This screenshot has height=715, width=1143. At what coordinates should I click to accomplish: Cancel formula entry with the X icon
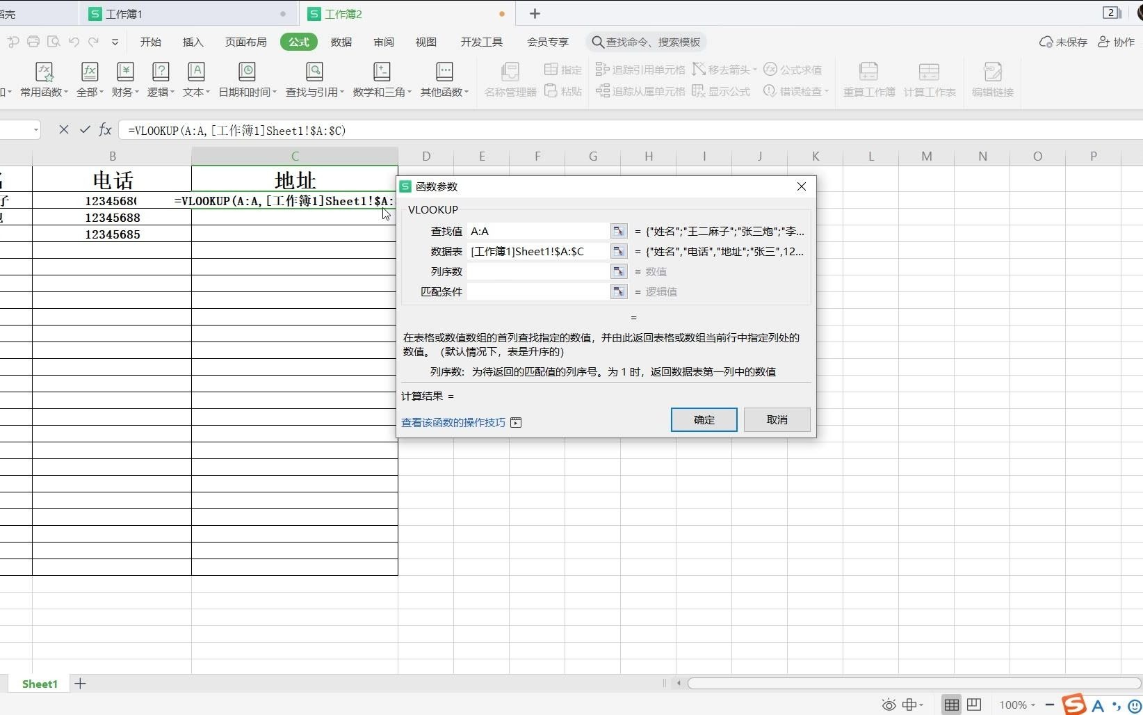point(64,129)
